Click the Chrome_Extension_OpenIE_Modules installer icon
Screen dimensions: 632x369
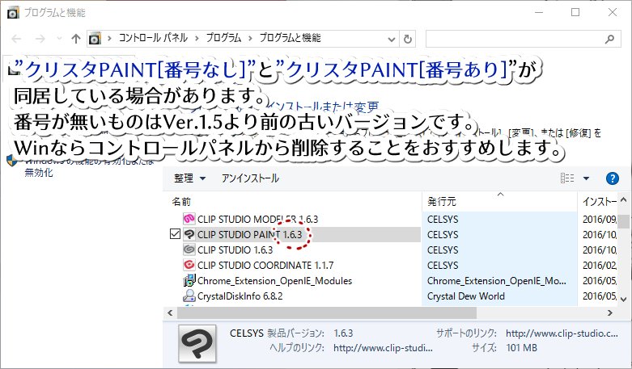tap(189, 280)
